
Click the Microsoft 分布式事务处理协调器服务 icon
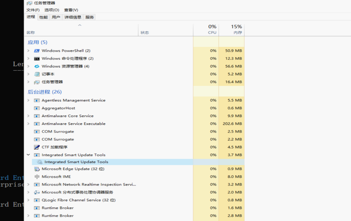[37, 192]
